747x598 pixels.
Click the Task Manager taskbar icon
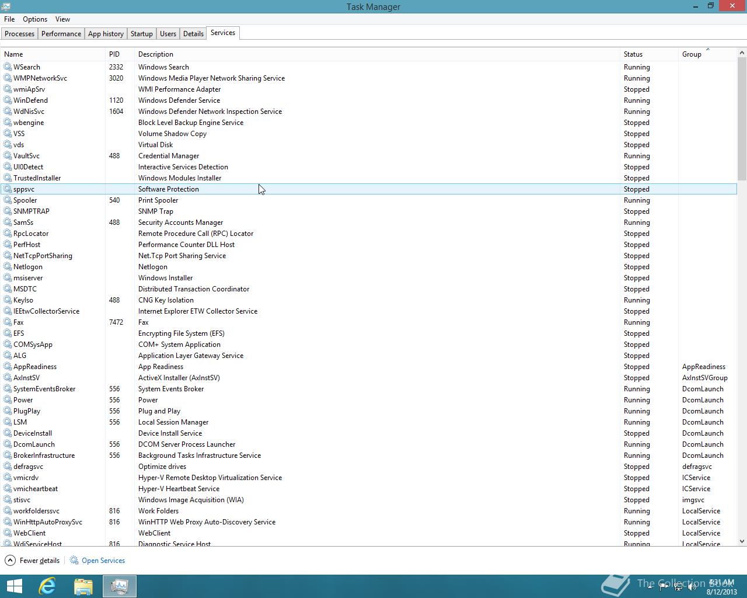click(120, 586)
